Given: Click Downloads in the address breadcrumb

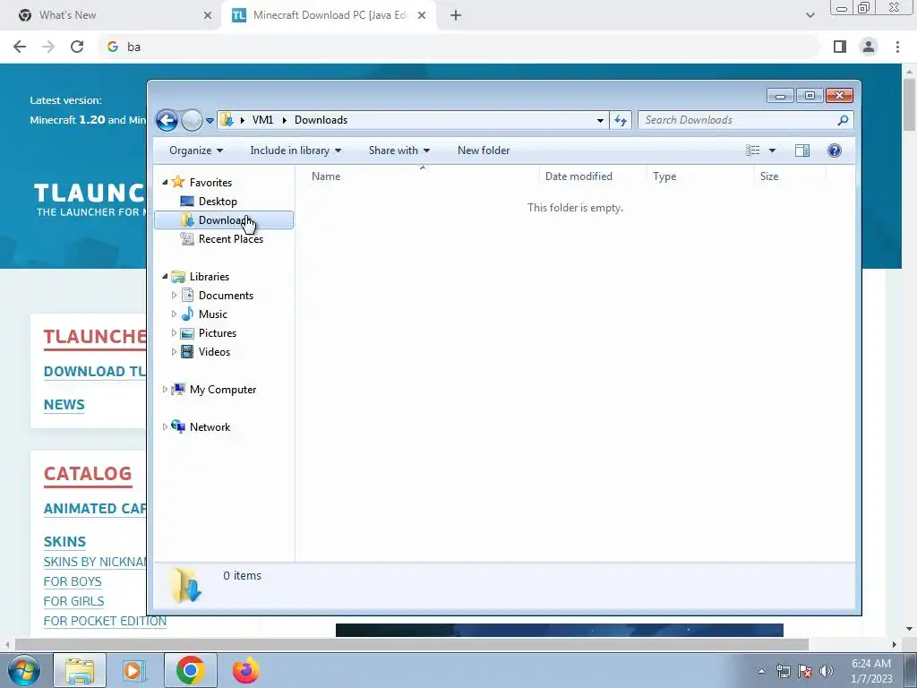Looking at the screenshot, I should [x=321, y=120].
